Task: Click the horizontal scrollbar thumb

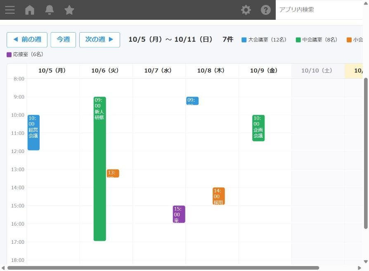Action: click(163, 268)
